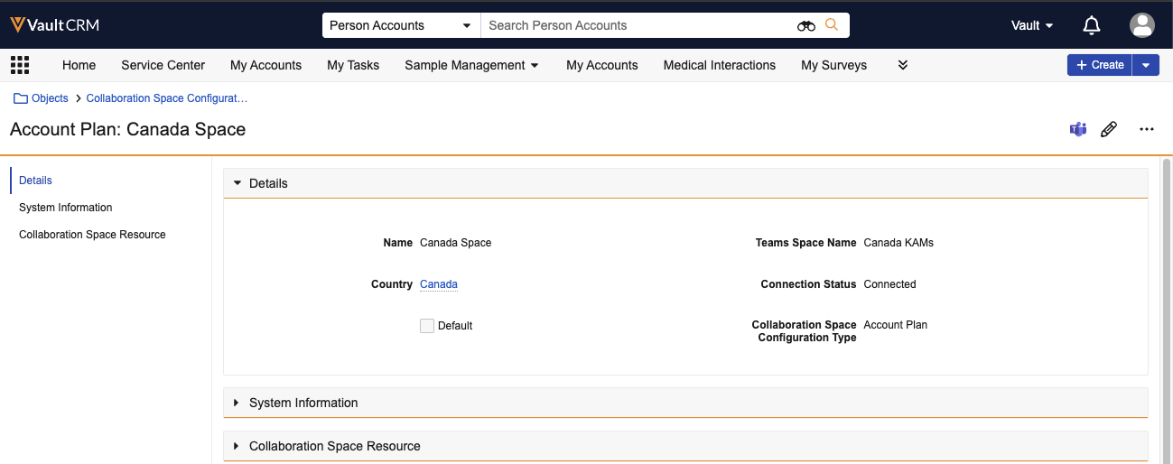Click the Create button
Viewport: 1173px width, 464px height.
(1099, 65)
